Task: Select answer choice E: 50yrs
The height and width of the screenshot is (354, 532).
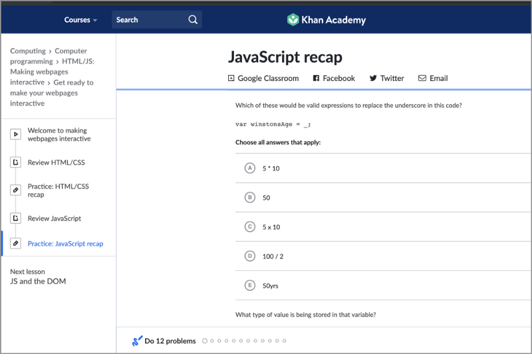Action: (x=250, y=286)
